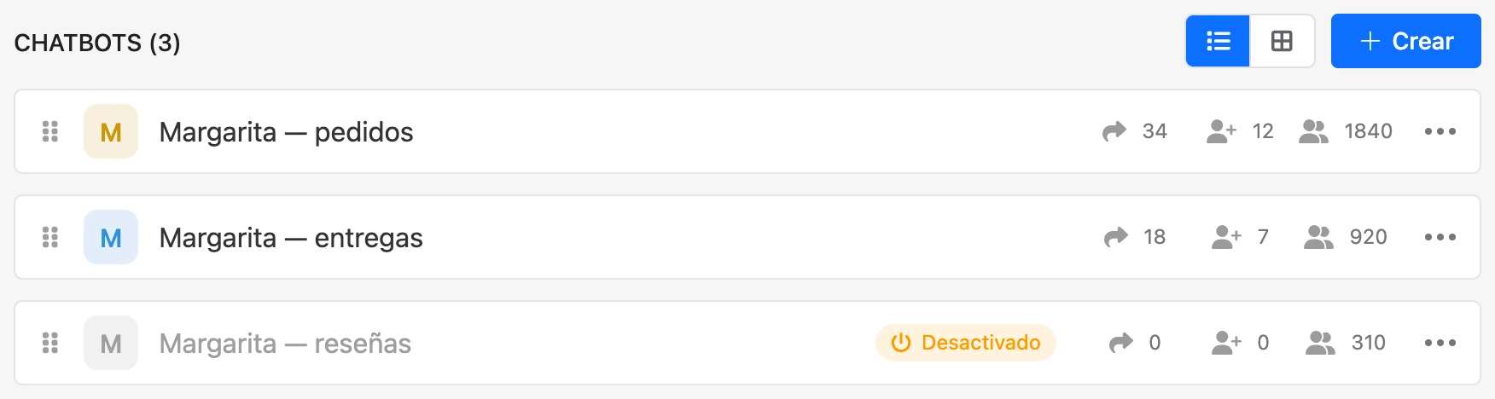Switch to grid view layout
This screenshot has height=399, width=1495.
point(1282,41)
